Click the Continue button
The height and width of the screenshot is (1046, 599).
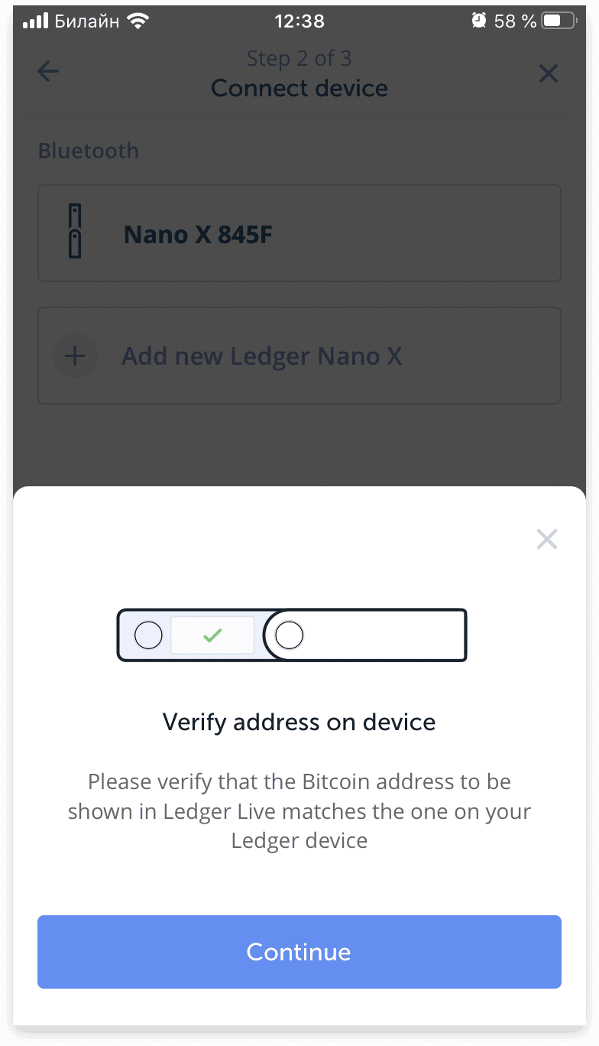[299, 952]
